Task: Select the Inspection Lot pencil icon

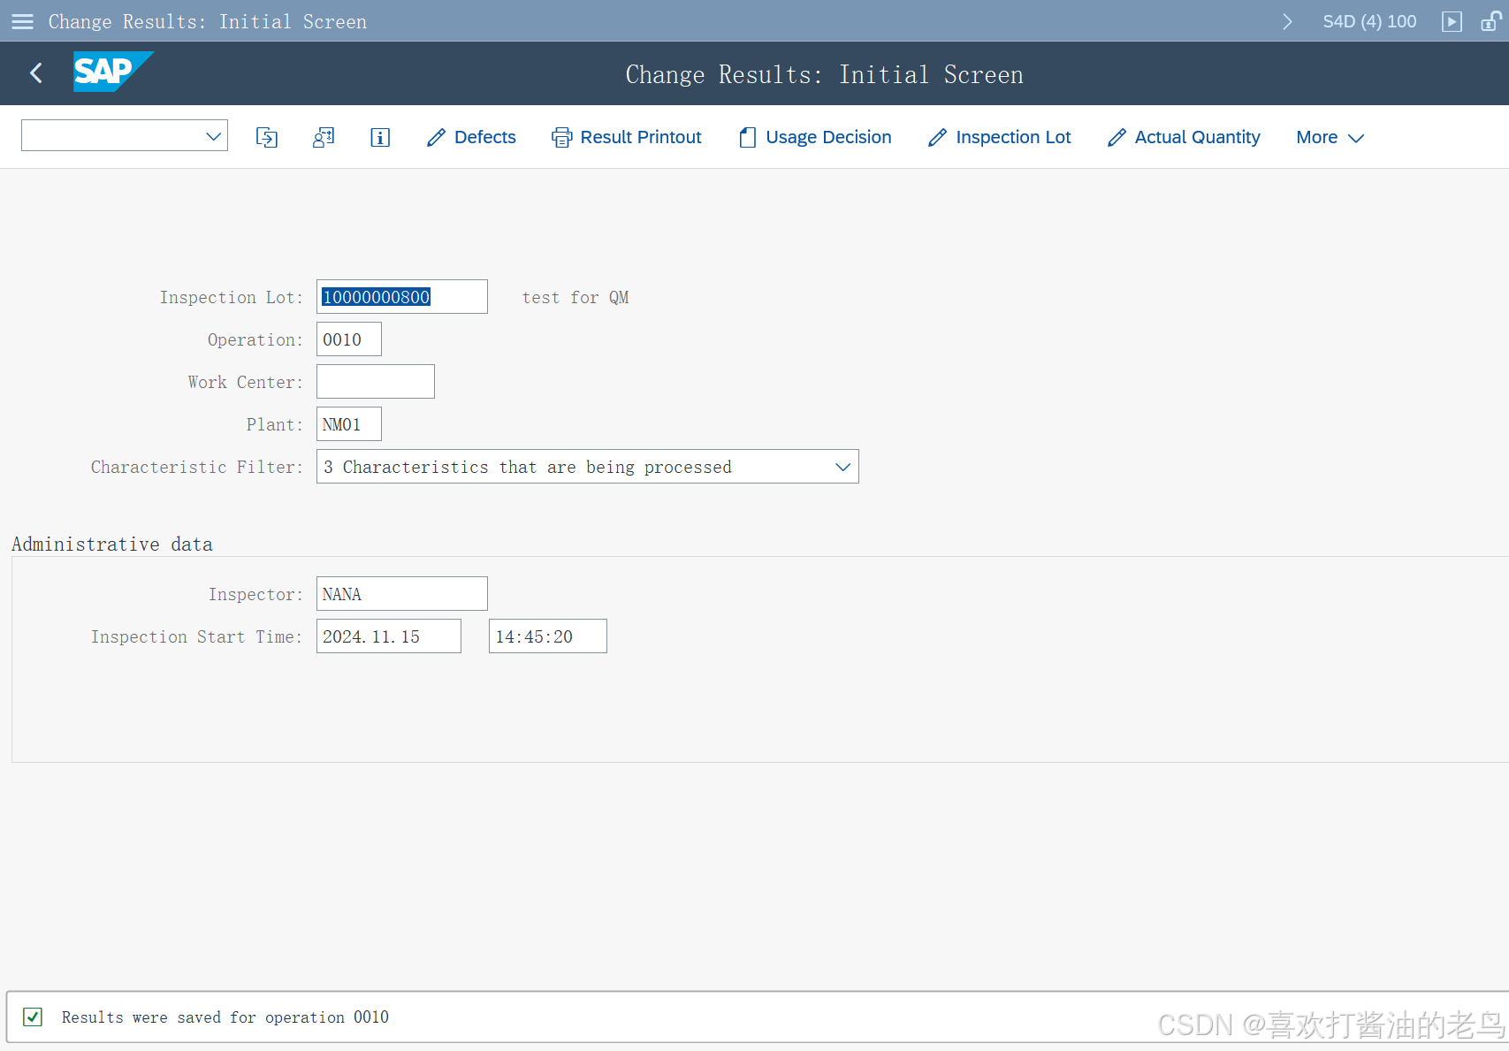Action: 937,137
